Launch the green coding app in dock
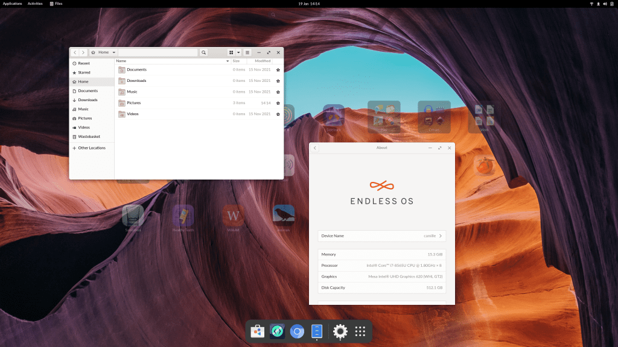The width and height of the screenshot is (618, 347). pos(277,331)
